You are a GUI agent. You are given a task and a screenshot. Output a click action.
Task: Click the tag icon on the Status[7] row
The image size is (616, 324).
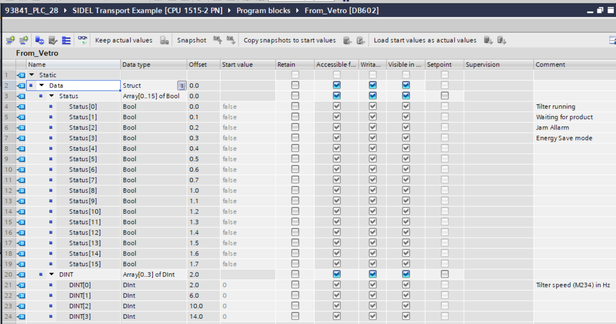(x=21, y=180)
